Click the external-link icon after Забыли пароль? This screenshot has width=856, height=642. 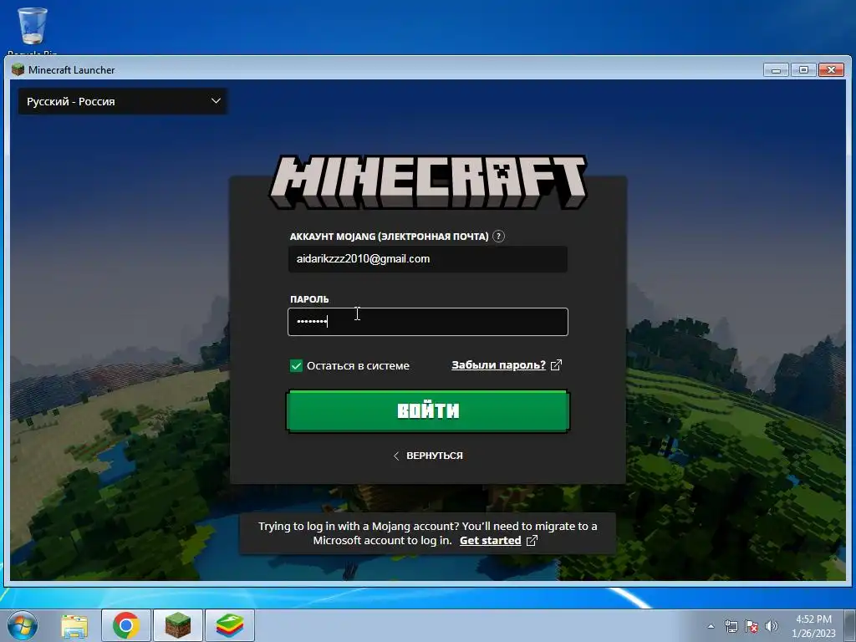556,365
